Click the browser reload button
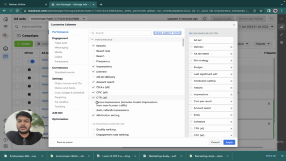Image resolution: width=286 pixels, height=161 pixels. 17,11
